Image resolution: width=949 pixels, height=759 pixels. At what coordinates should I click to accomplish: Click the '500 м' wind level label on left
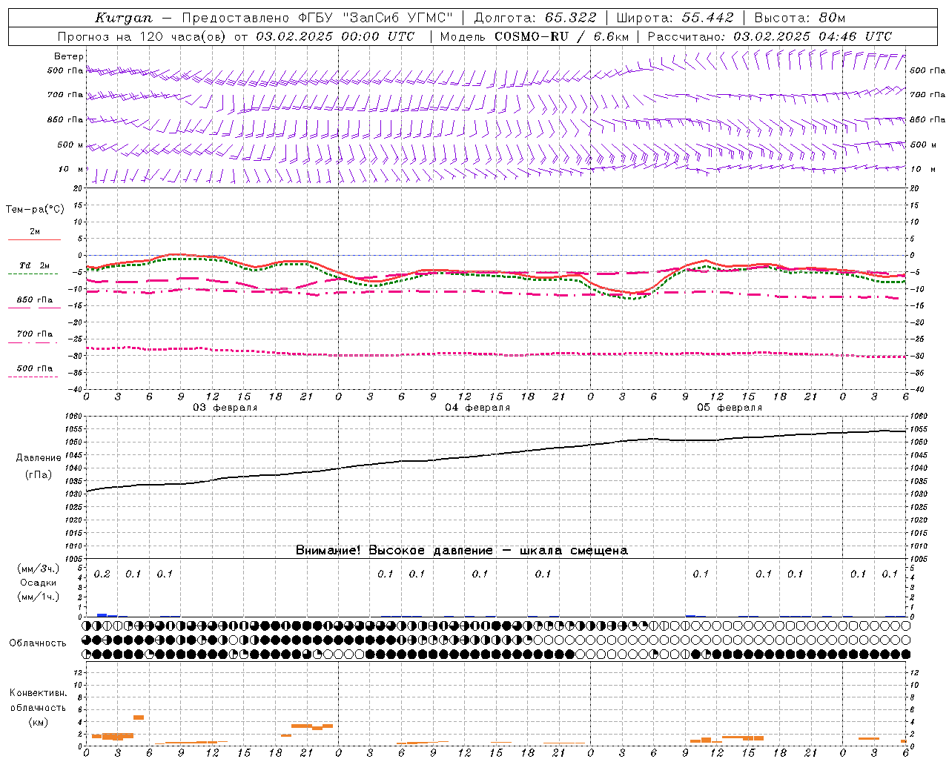pos(70,145)
